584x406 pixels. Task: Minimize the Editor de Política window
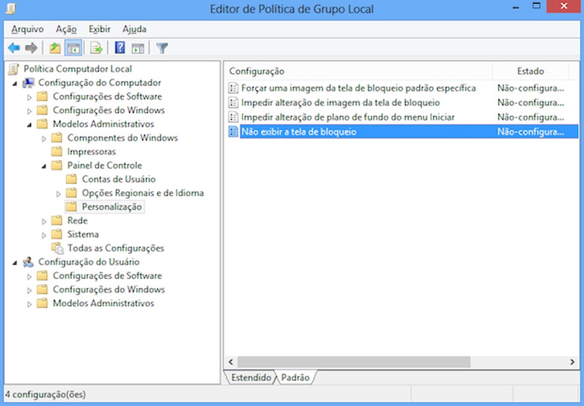coord(516,7)
